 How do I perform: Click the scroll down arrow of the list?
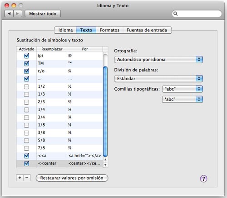click(105, 165)
